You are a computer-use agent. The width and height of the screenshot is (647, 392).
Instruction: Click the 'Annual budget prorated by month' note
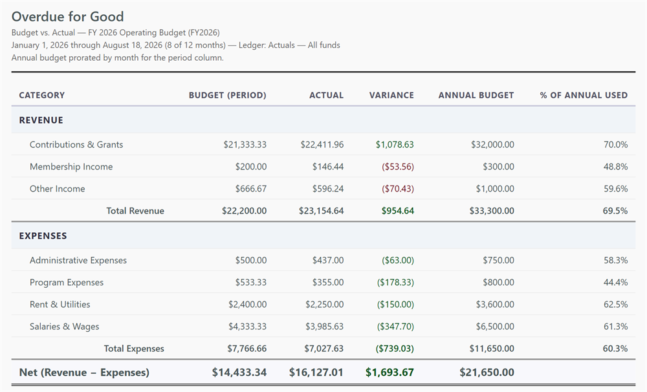click(118, 58)
